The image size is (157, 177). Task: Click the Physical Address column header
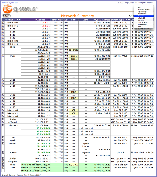102,20
